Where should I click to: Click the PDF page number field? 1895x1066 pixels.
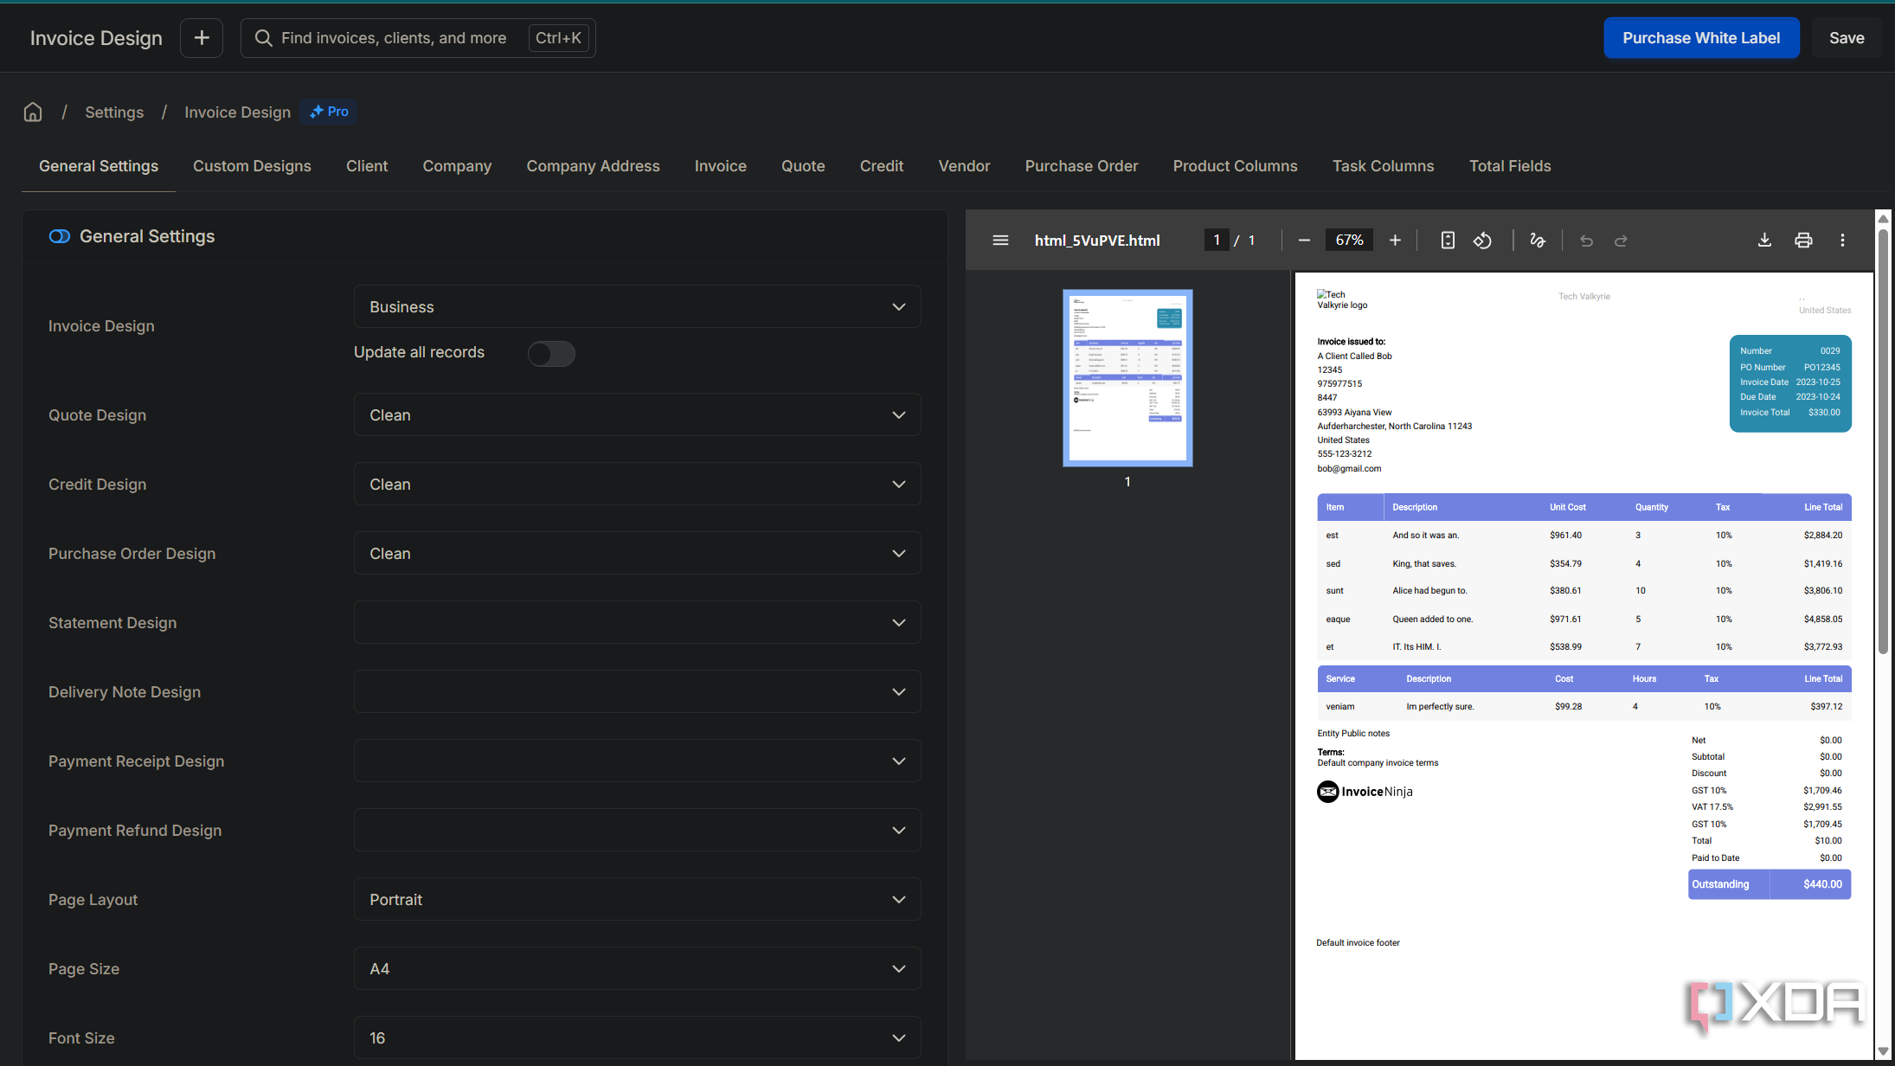point(1217,241)
